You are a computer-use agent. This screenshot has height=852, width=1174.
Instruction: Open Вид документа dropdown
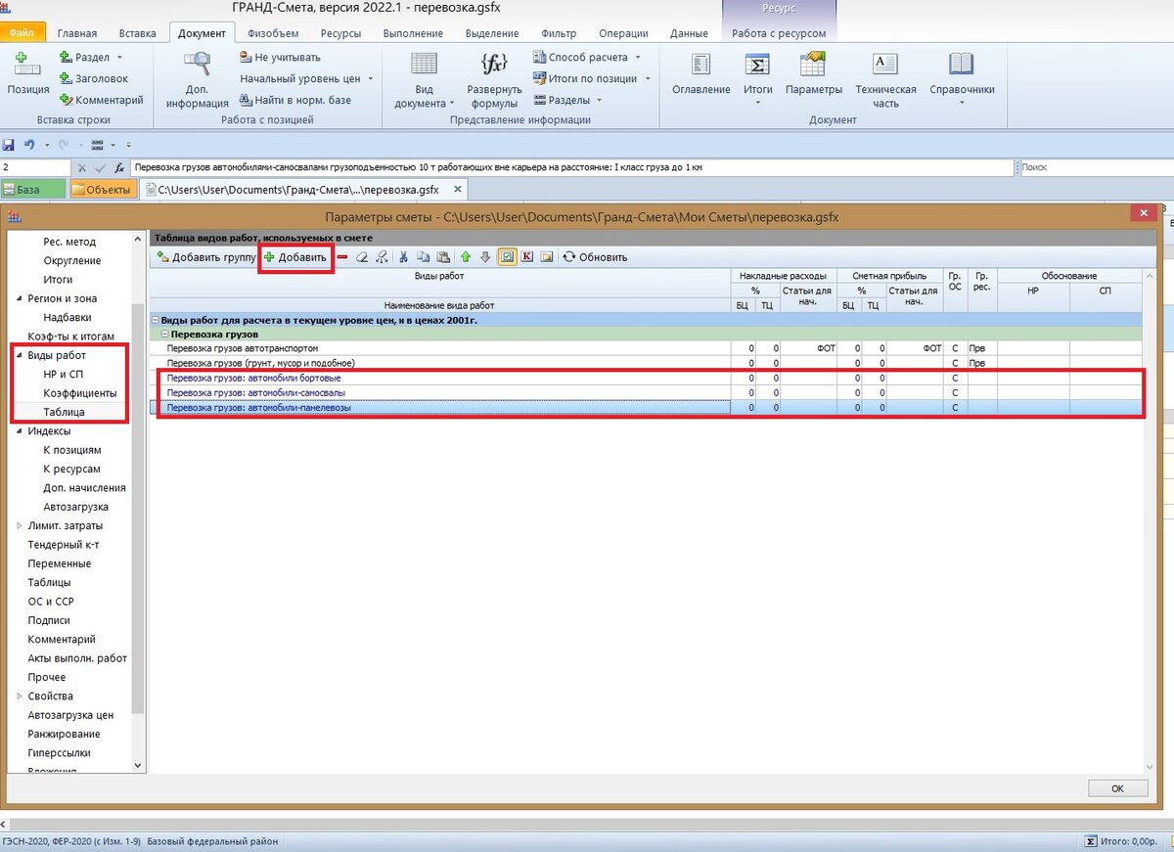424,80
